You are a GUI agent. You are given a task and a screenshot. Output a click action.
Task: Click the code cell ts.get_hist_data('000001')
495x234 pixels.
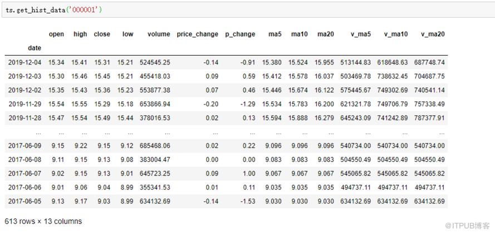(x=247, y=10)
